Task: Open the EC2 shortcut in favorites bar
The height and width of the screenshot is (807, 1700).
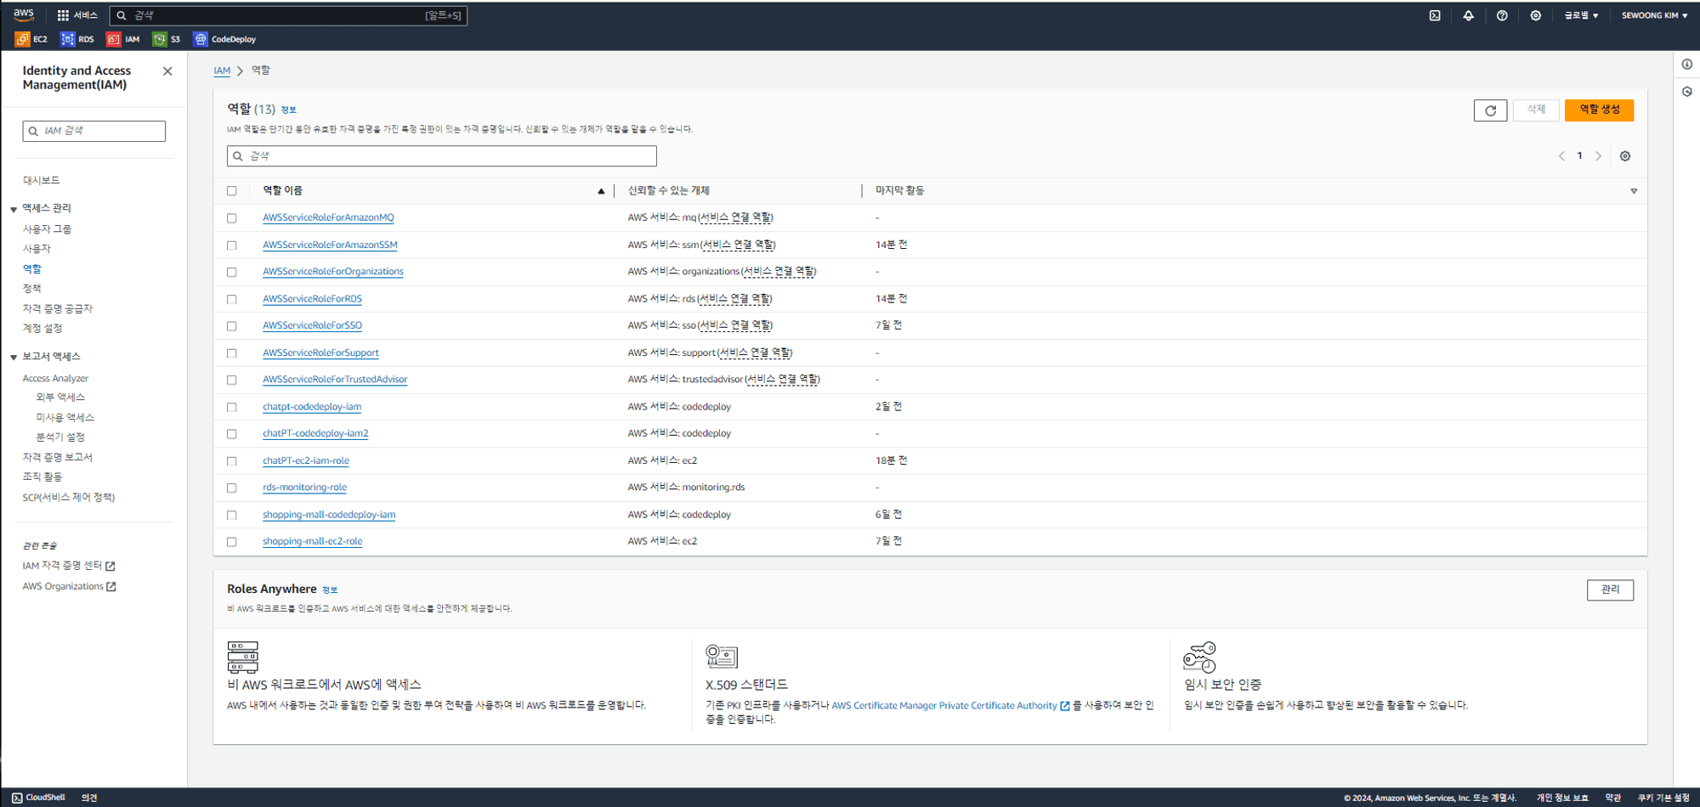Action: pyautogui.click(x=31, y=39)
